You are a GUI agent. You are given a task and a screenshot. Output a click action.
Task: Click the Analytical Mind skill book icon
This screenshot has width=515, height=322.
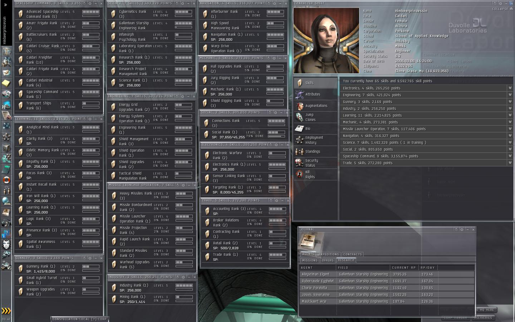21,129
